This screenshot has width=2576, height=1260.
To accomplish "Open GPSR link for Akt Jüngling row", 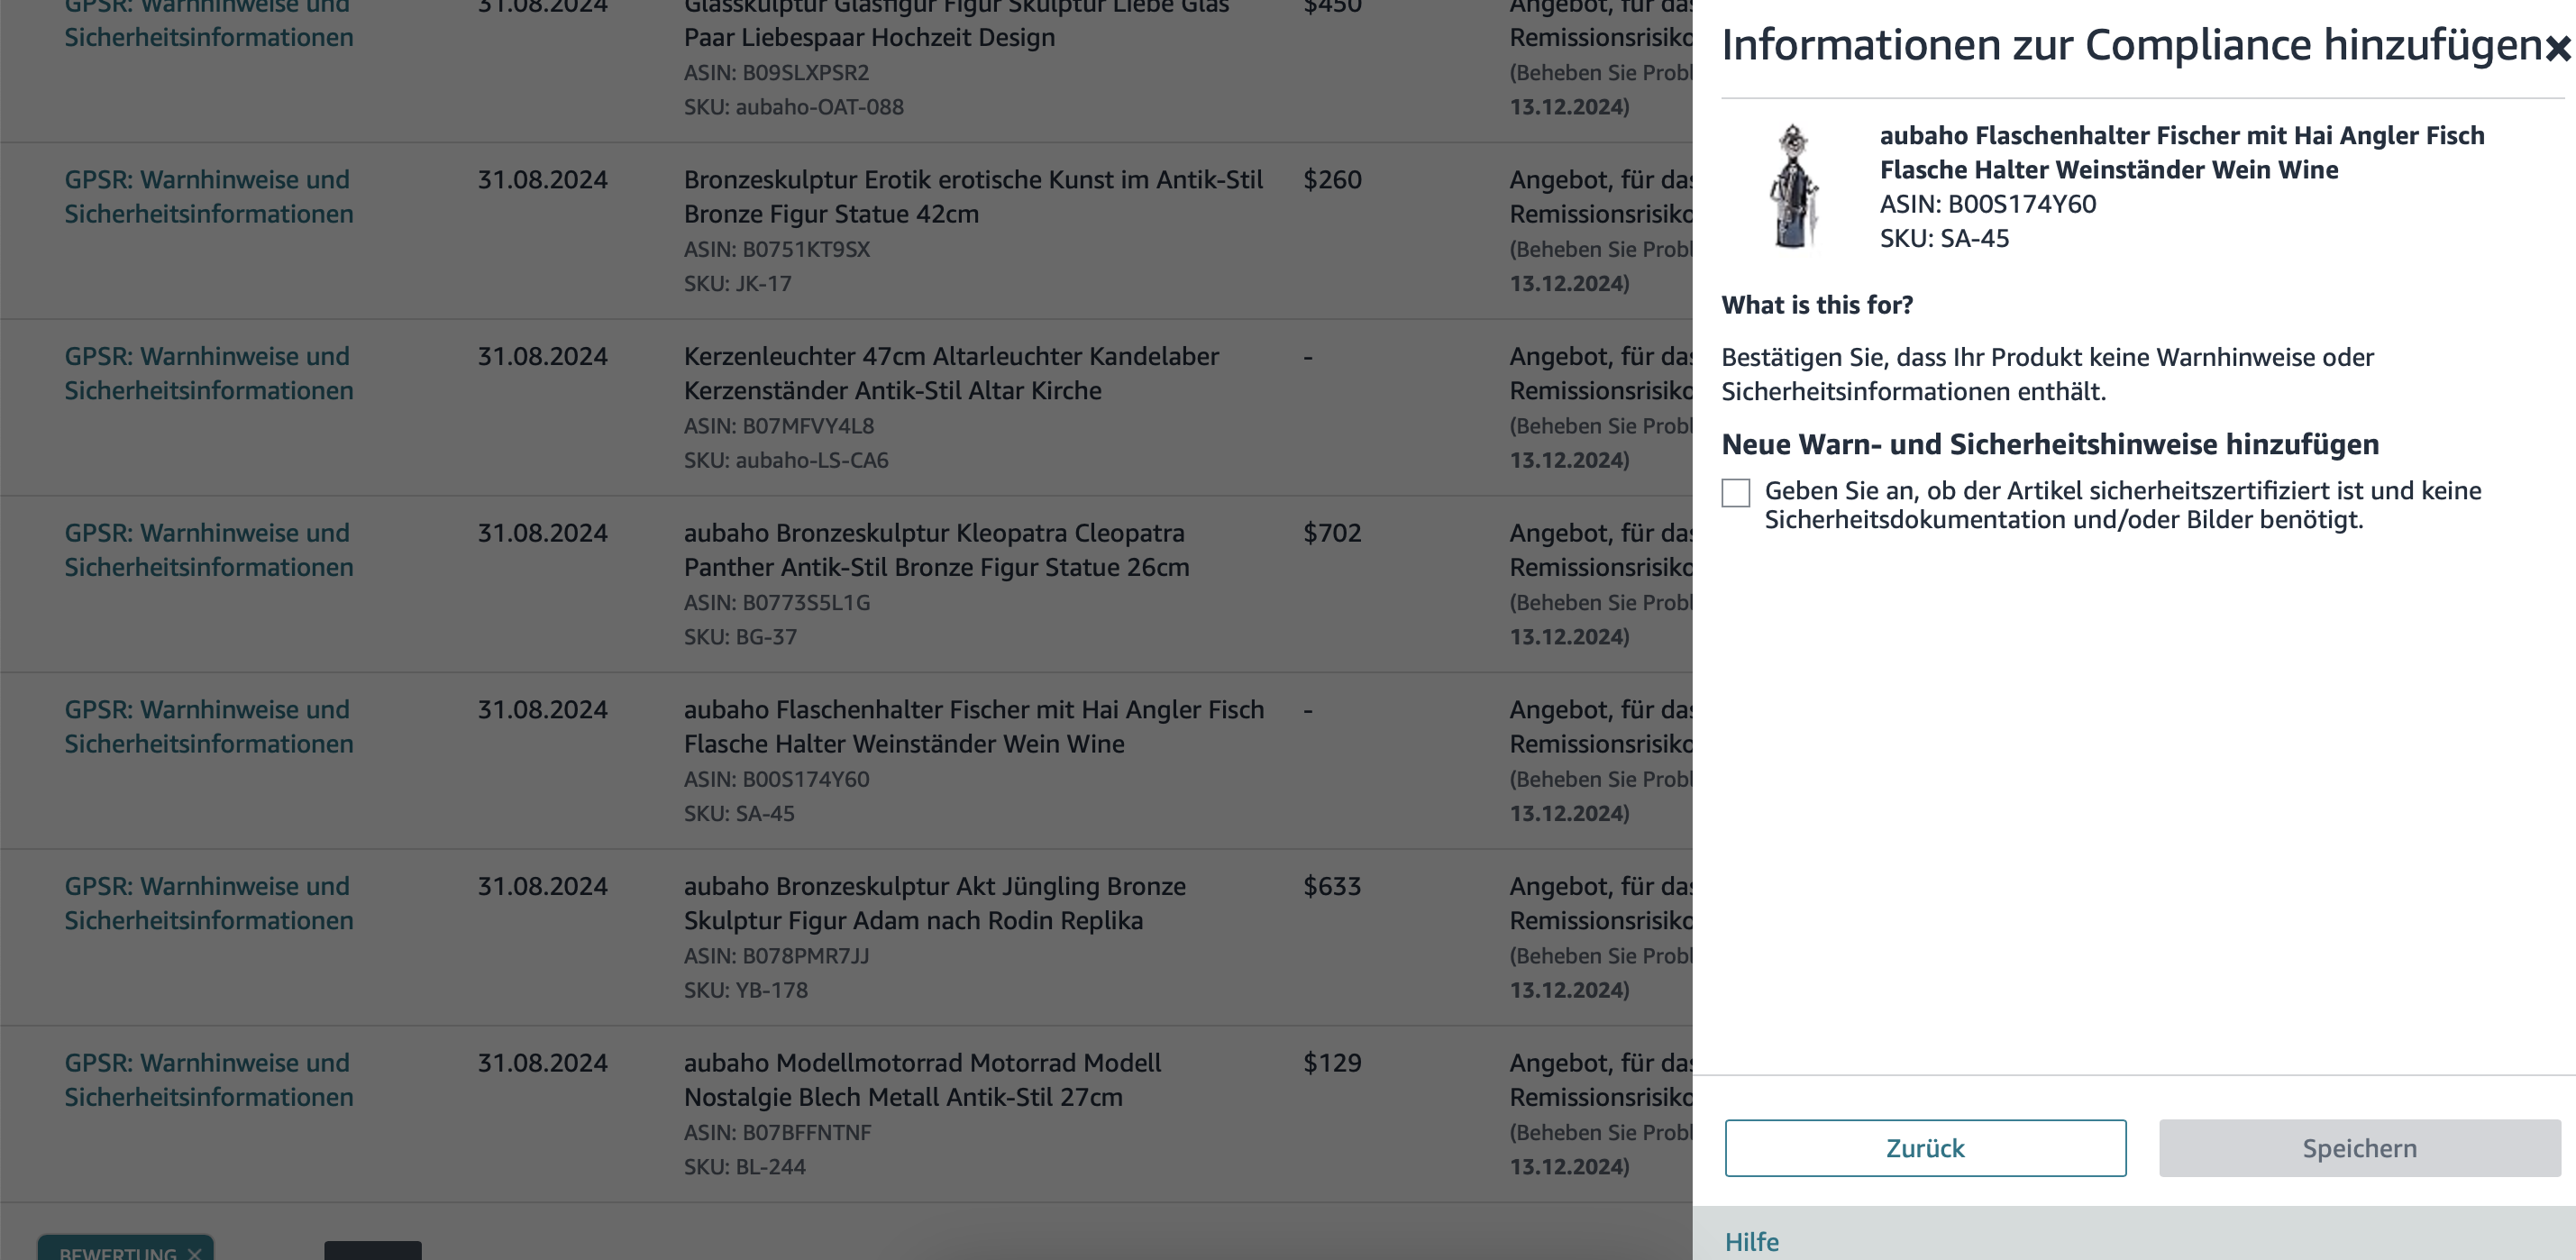I will pyautogui.click(x=209, y=903).
